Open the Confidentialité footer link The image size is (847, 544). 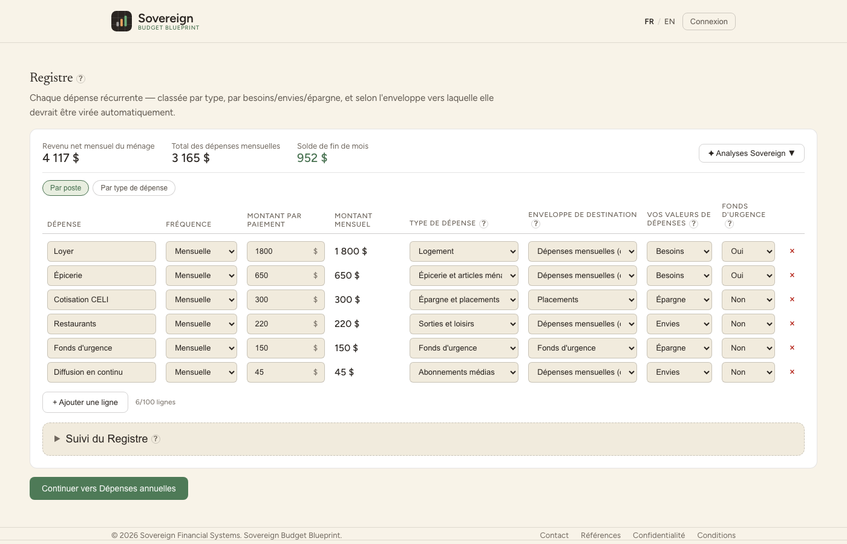click(x=659, y=536)
